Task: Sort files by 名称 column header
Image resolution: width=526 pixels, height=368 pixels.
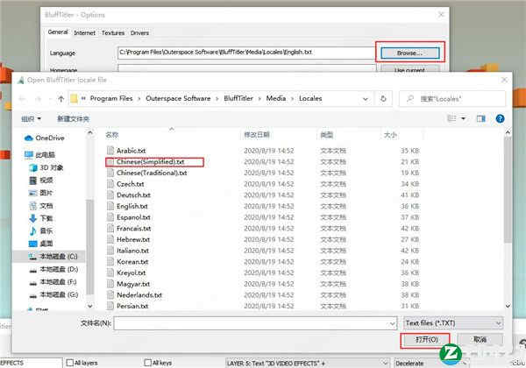Action: pos(112,135)
